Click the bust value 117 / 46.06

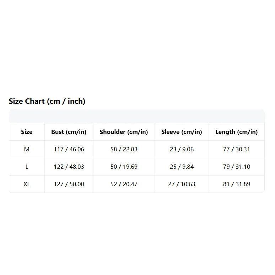(x=69, y=149)
